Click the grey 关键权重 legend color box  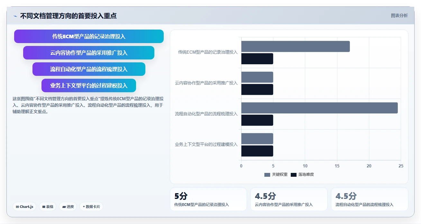[x=267, y=175]
